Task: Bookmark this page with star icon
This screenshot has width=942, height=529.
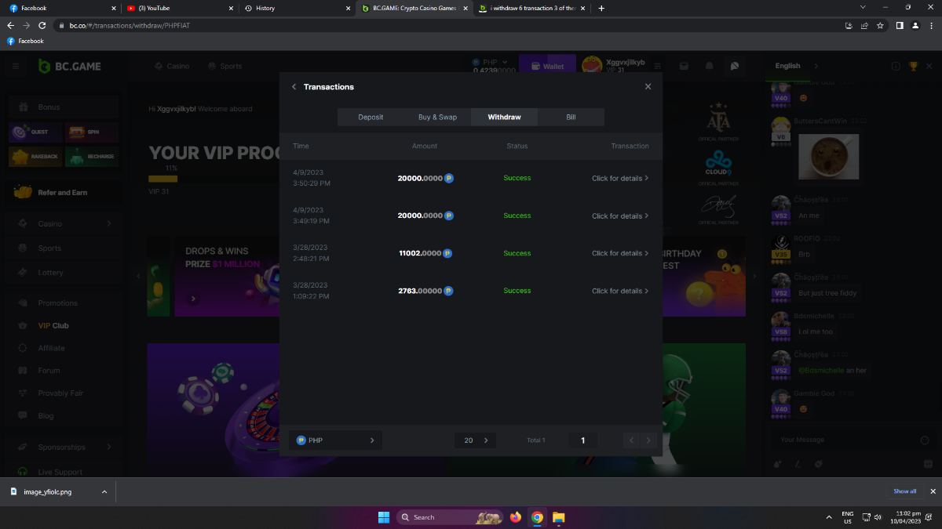Action: click(880, 25)
